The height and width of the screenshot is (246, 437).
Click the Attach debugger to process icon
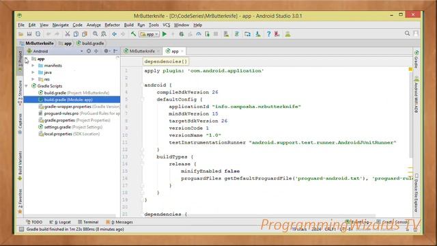click(x=207, y=34)
